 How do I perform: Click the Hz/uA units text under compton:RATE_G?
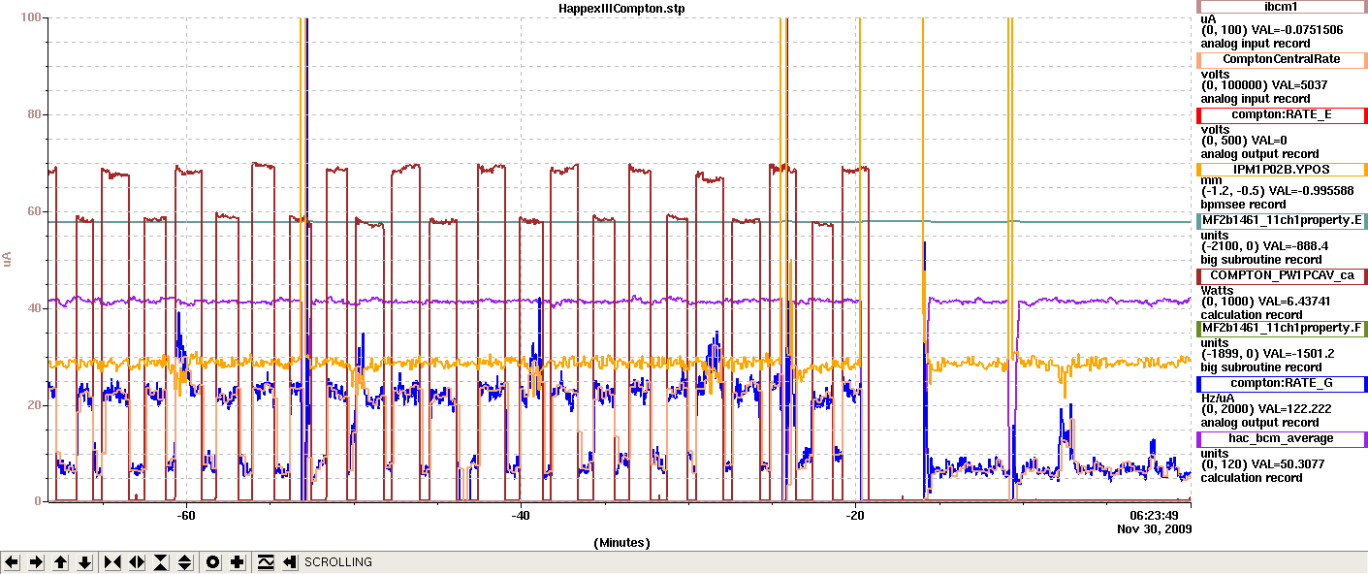coord(1218,398)
